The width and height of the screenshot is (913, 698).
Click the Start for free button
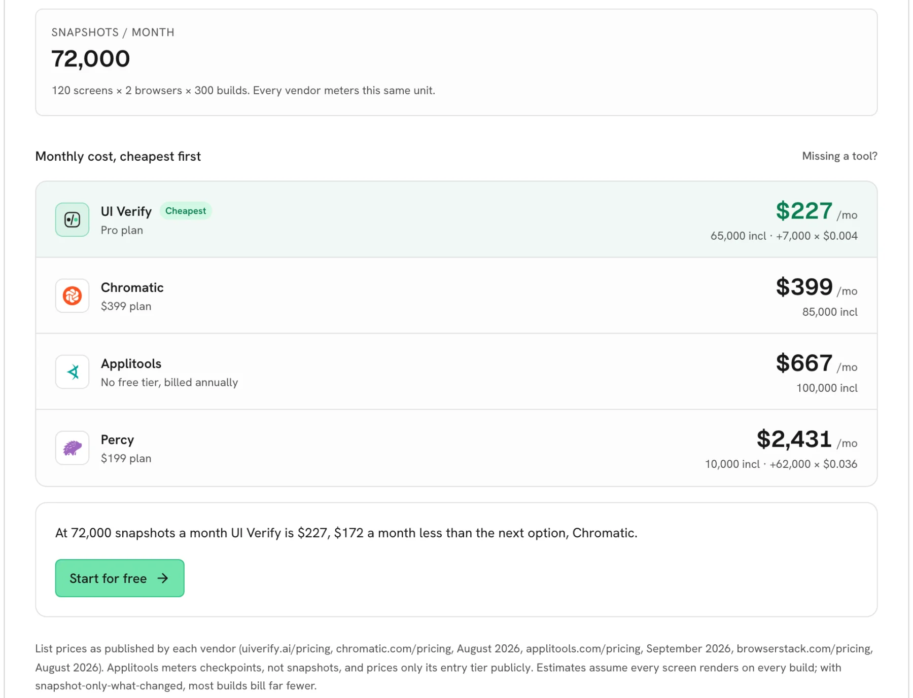click(120, 578)
